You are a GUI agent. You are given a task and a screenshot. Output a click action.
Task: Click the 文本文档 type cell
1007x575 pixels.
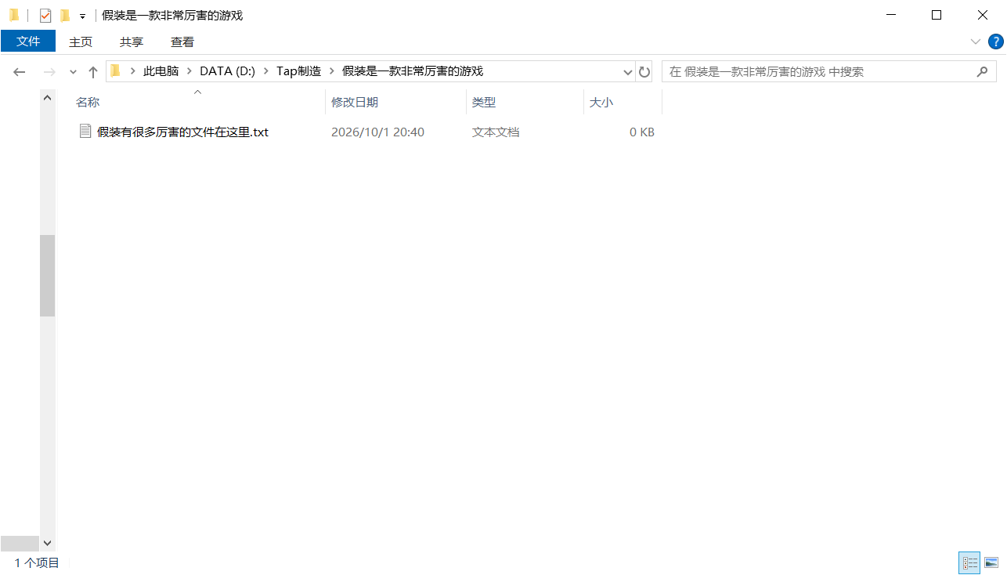pyautogui.click(x=496, y=132)
